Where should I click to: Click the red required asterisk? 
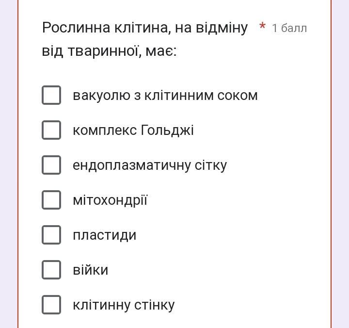tap(262, 27)
